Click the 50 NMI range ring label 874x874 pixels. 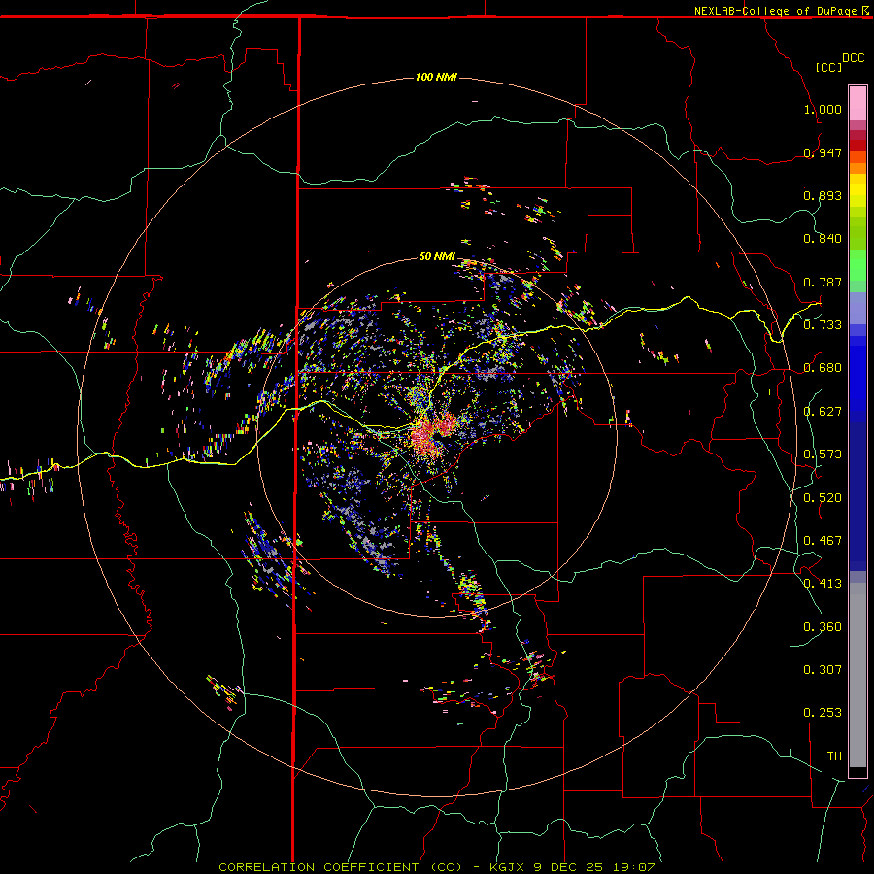point(437,256)
